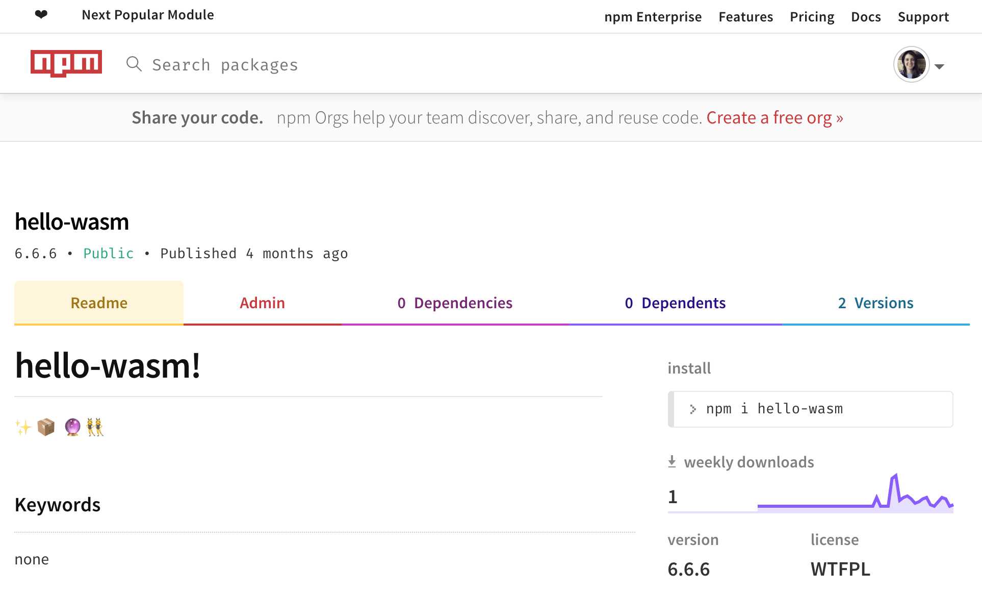Click the weekly downloads sparkline chart
This screenshot has width=982, height=594.
[x=855, y=493]
